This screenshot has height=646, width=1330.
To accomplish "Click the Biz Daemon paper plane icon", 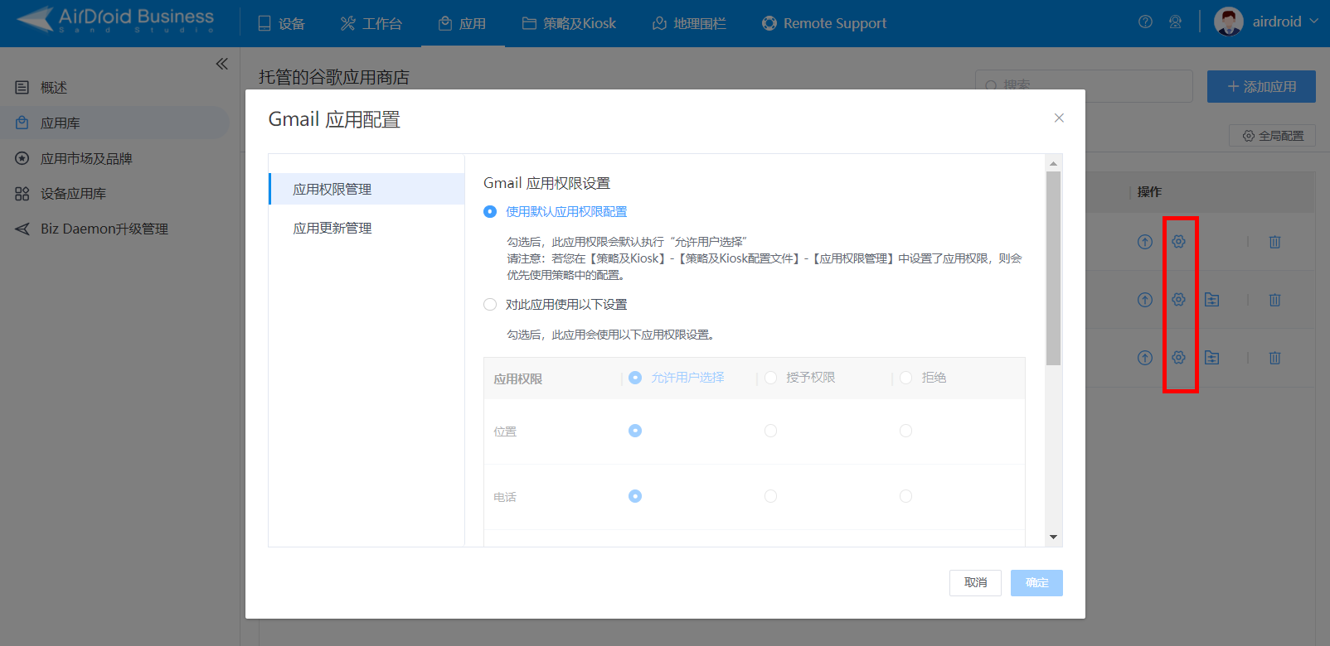I will (x=22, y=229).
